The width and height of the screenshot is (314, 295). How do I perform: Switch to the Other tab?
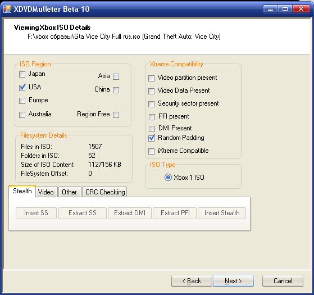click(69, 192)
